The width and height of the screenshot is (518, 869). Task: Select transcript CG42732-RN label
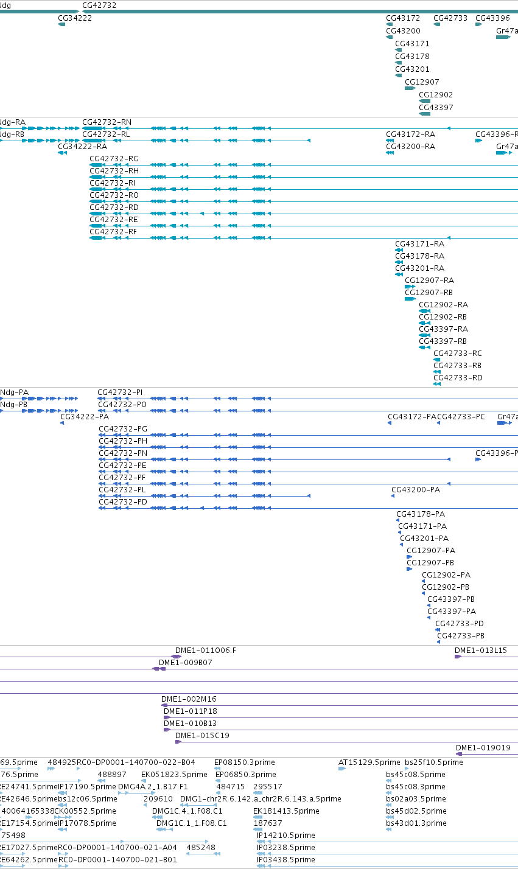click(107, 122)
